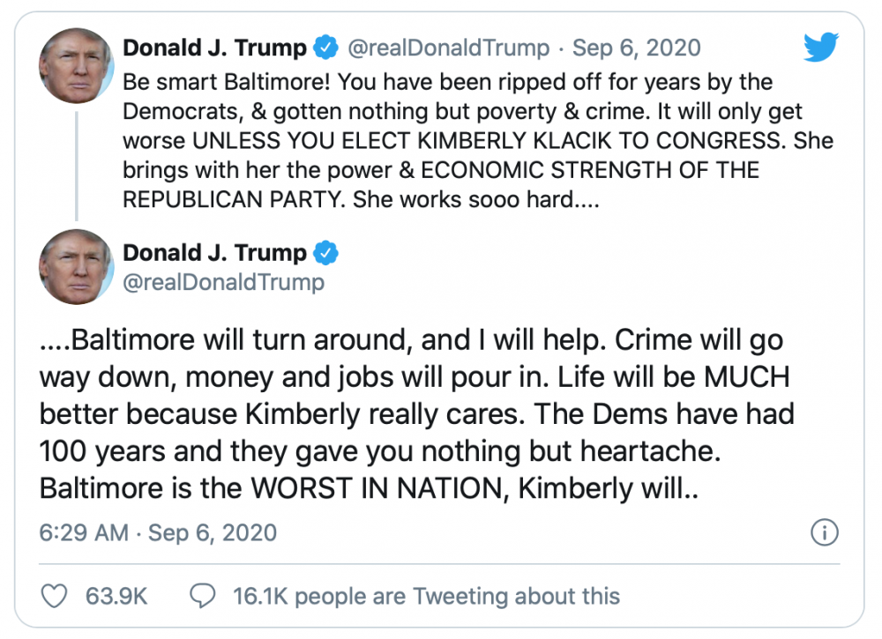Open the 6:29 AM · Sep 6, 2020 timestamp
The image size is (882, 639).
point(159,532)
